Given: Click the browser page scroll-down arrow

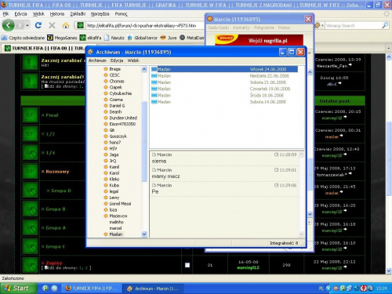Looking at the screenshot, I should point(389,270).
